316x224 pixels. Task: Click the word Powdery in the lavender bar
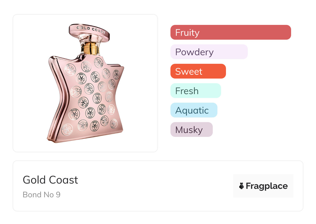coord(194,52)
